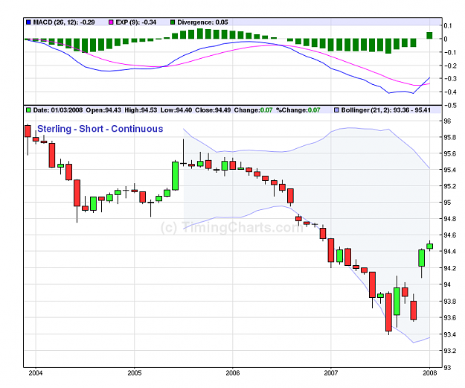Click the High:94.53 value
Viewport: 465px width, 388px height.
tap(141, 110)
